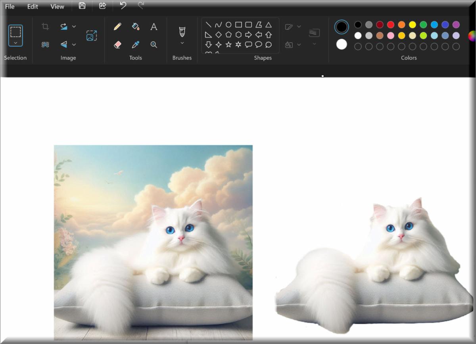Undo the last action
Viewport: 476px width, 344px height.
(123, 6)
